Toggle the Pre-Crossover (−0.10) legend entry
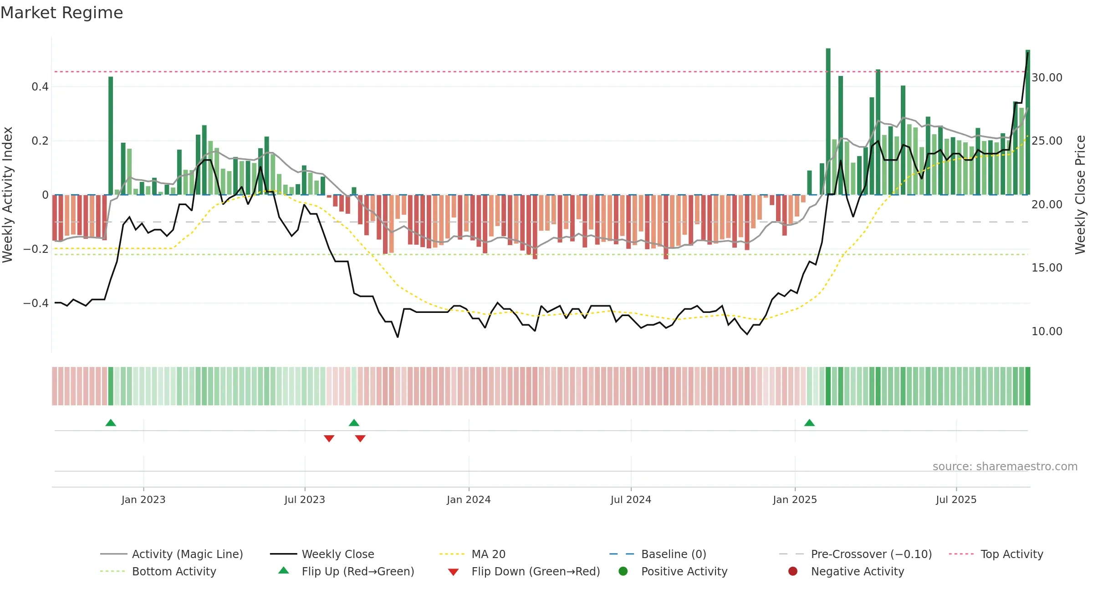Image resolution: width=1093 pixels, height=614 pixels. [x=855, y=554]
